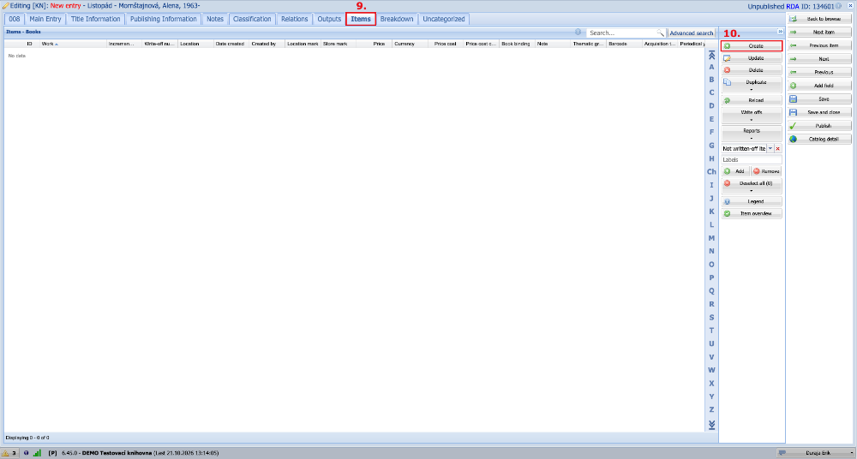
Task: Filter by letter S in alphabet index
Action: 711,317
